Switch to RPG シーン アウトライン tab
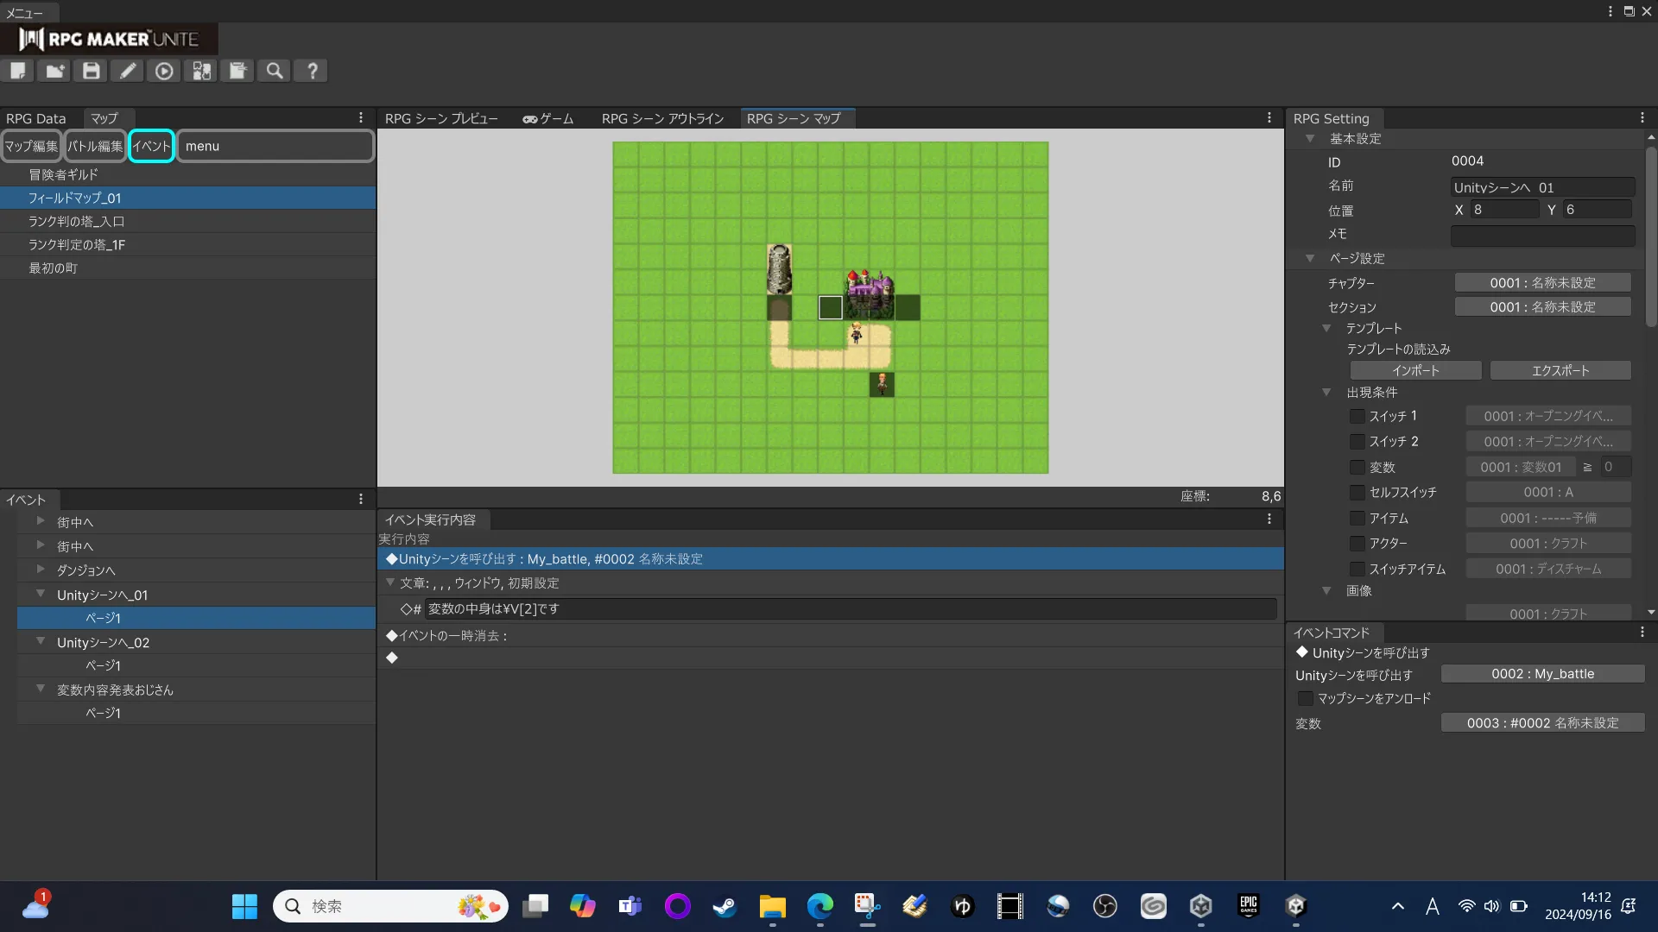Image resolution: width=1658 pixels, height=932 pixels. pyautogui.click(x=662, y=118)
